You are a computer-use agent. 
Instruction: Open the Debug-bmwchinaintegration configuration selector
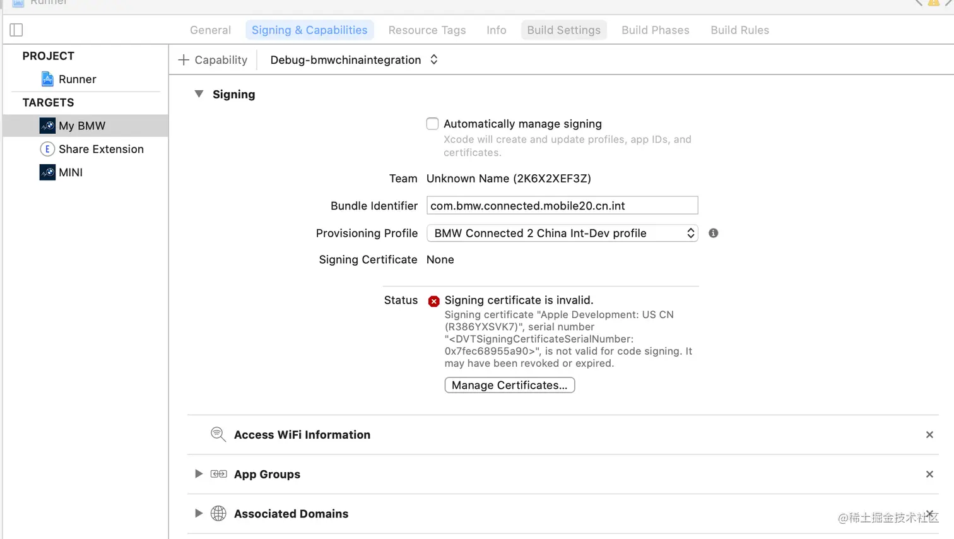(x=353, y=60)
